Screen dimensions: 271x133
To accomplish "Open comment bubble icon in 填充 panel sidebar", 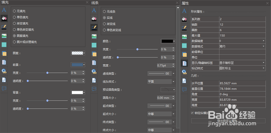I will click(x=4, y=88).
